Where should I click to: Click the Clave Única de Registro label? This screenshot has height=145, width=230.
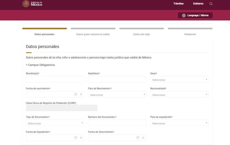click(51, 103)
